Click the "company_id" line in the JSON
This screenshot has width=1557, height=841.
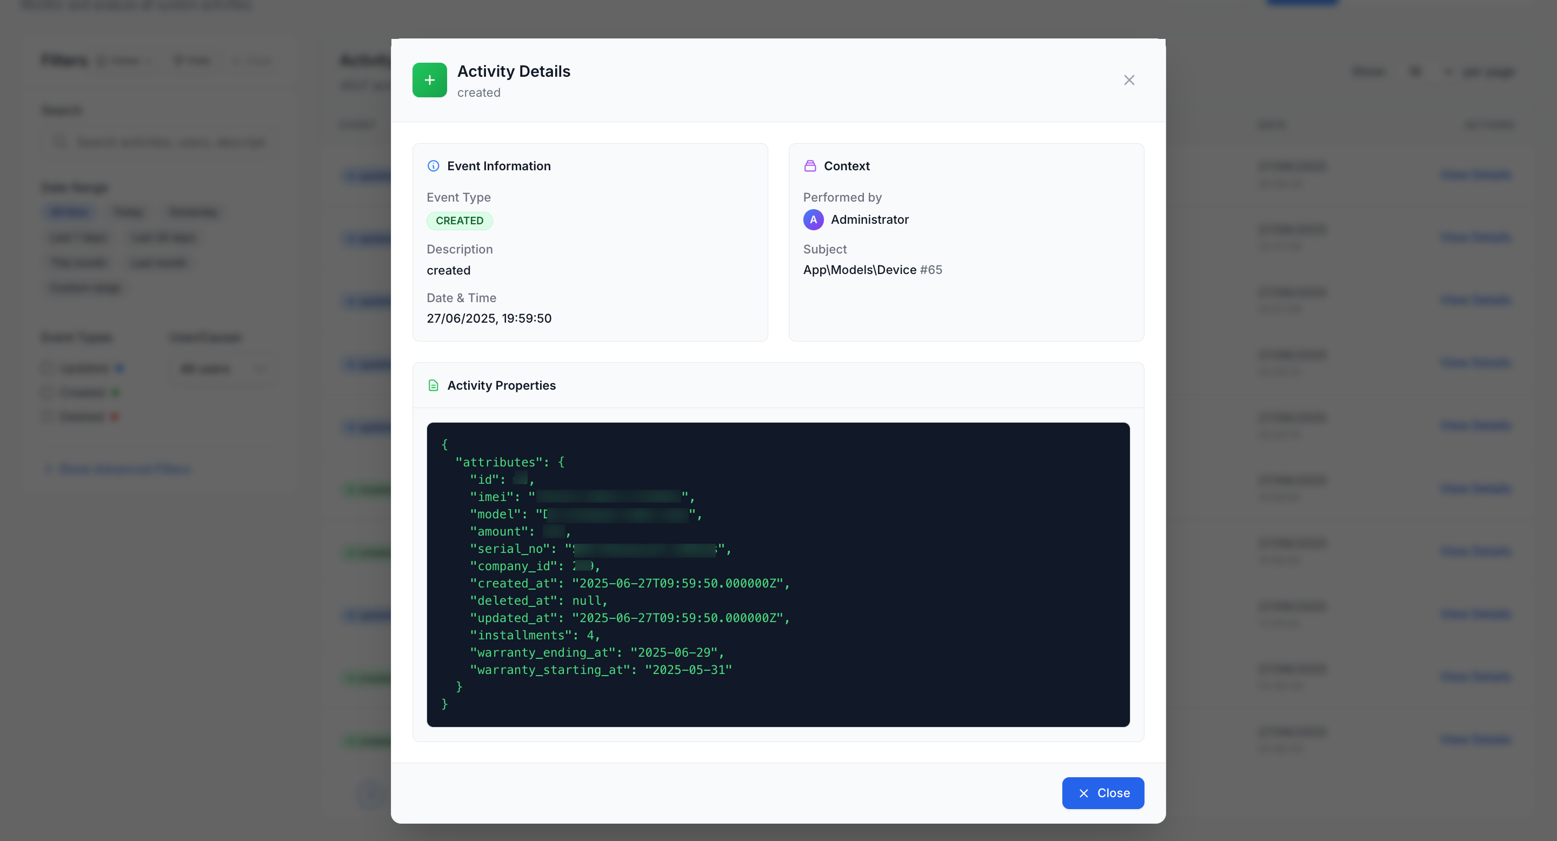pos(535,566)
